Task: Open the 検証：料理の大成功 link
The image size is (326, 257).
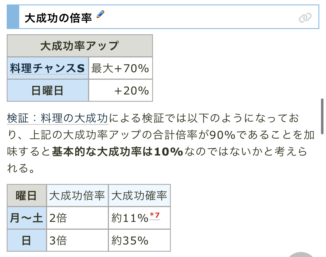Action: [57, 118]
